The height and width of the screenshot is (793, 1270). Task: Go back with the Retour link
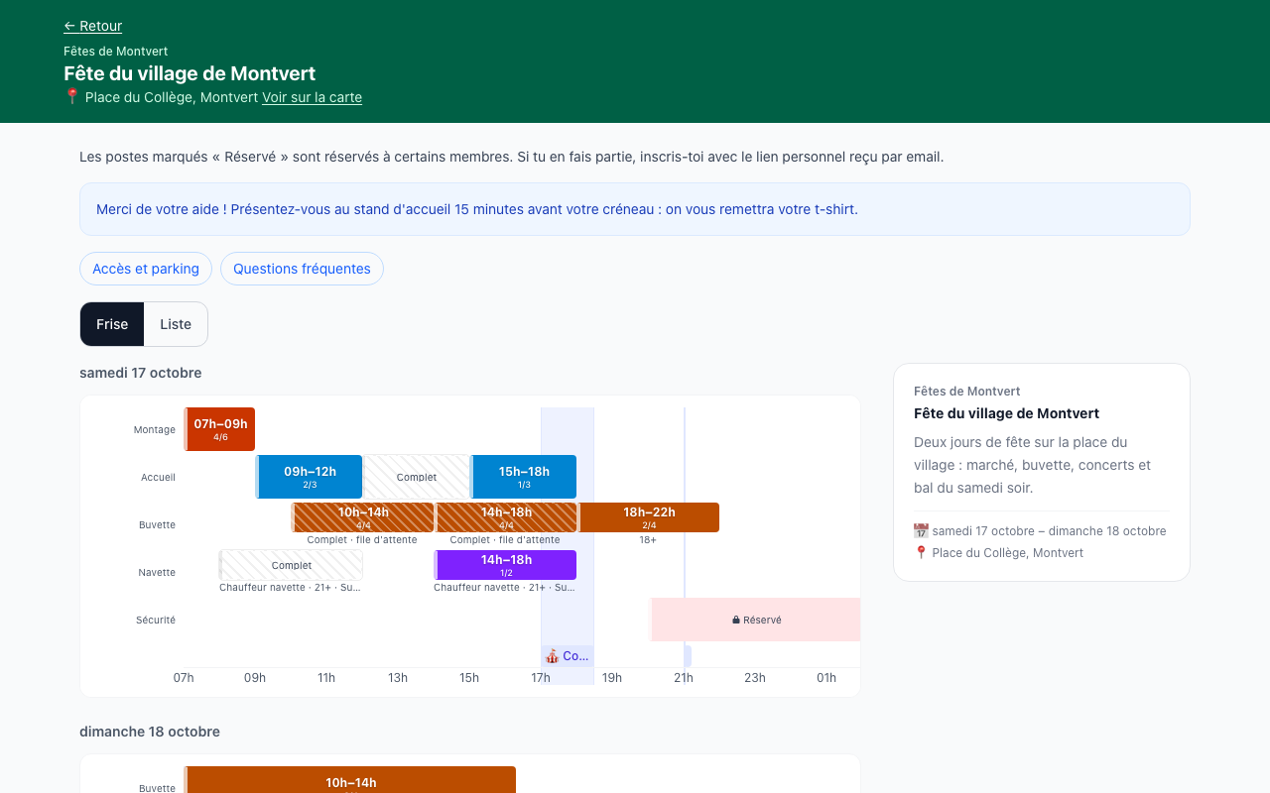(92, 26)
